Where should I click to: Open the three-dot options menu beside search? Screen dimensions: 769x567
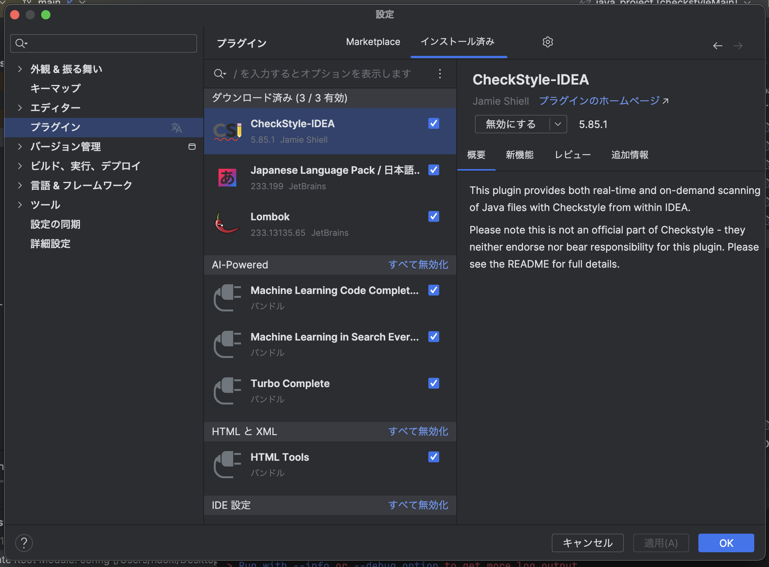[440, 74]
